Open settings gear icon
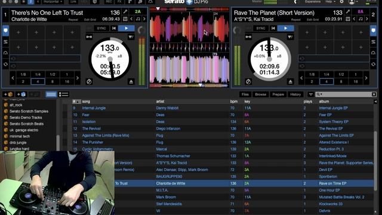Image resolution: width=382 pixels, height=215 pixels. [x=341, y=2]
